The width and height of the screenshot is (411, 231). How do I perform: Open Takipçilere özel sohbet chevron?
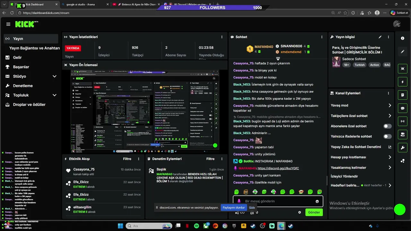tap(390, 116)
